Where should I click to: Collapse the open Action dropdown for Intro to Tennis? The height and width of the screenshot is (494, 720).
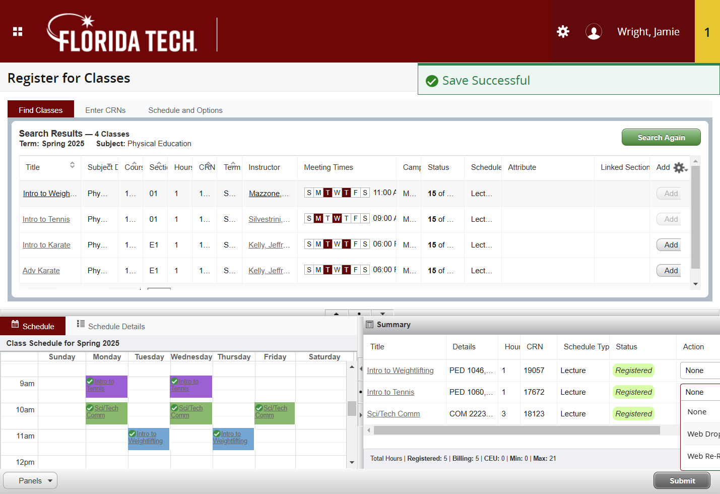[x=700, y=392]
